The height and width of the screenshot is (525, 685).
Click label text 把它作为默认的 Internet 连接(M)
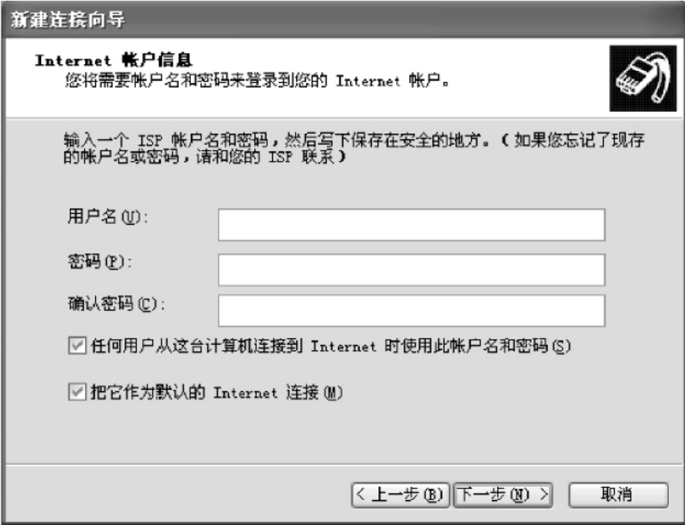tap(217, 392)
